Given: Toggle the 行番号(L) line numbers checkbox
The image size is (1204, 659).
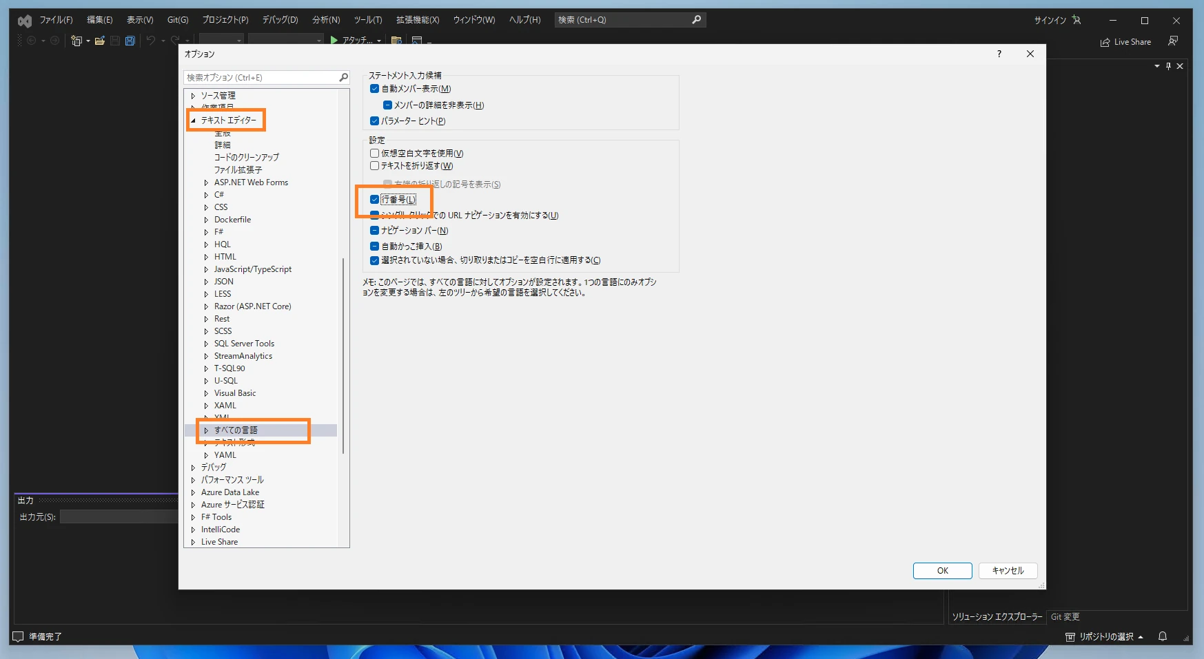Looking at the screenshot, I should pos(375,200).
